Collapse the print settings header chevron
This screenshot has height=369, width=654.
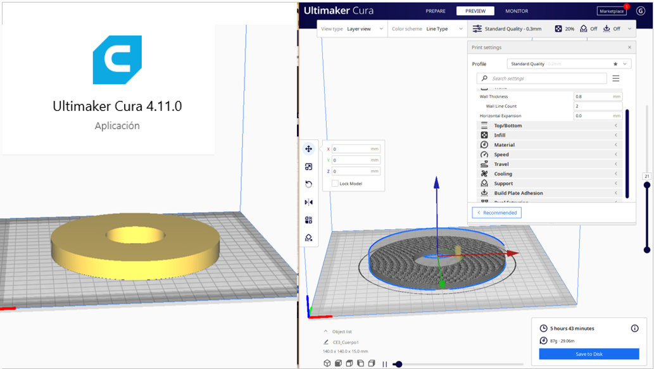(x=629, y=28)
